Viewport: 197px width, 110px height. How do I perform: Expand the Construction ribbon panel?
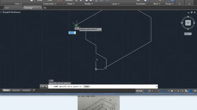coord(50,4)
